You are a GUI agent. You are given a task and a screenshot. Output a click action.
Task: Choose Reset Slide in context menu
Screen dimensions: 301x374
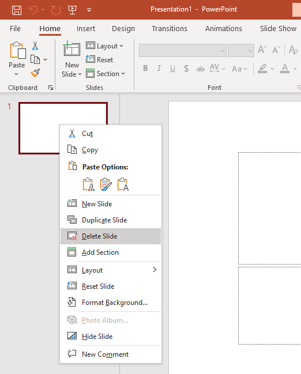[111, 286]
